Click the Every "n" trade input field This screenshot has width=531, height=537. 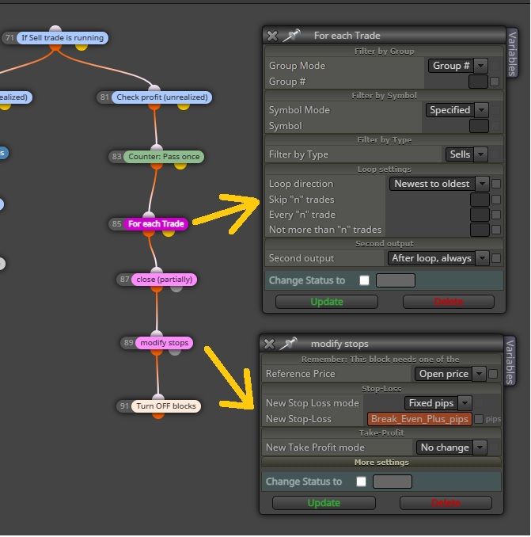[480, 215]
